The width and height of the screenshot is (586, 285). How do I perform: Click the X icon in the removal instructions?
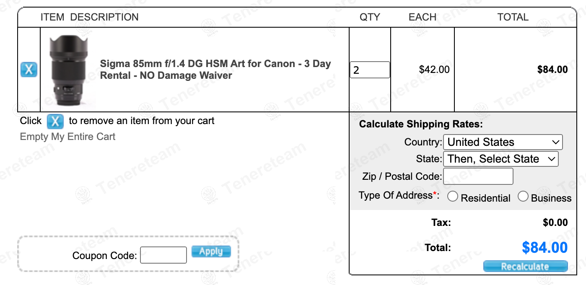[55, 121]
